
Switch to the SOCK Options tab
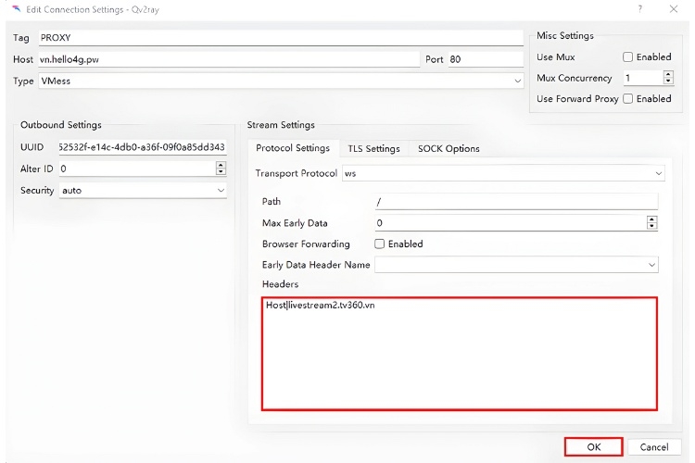449,148
